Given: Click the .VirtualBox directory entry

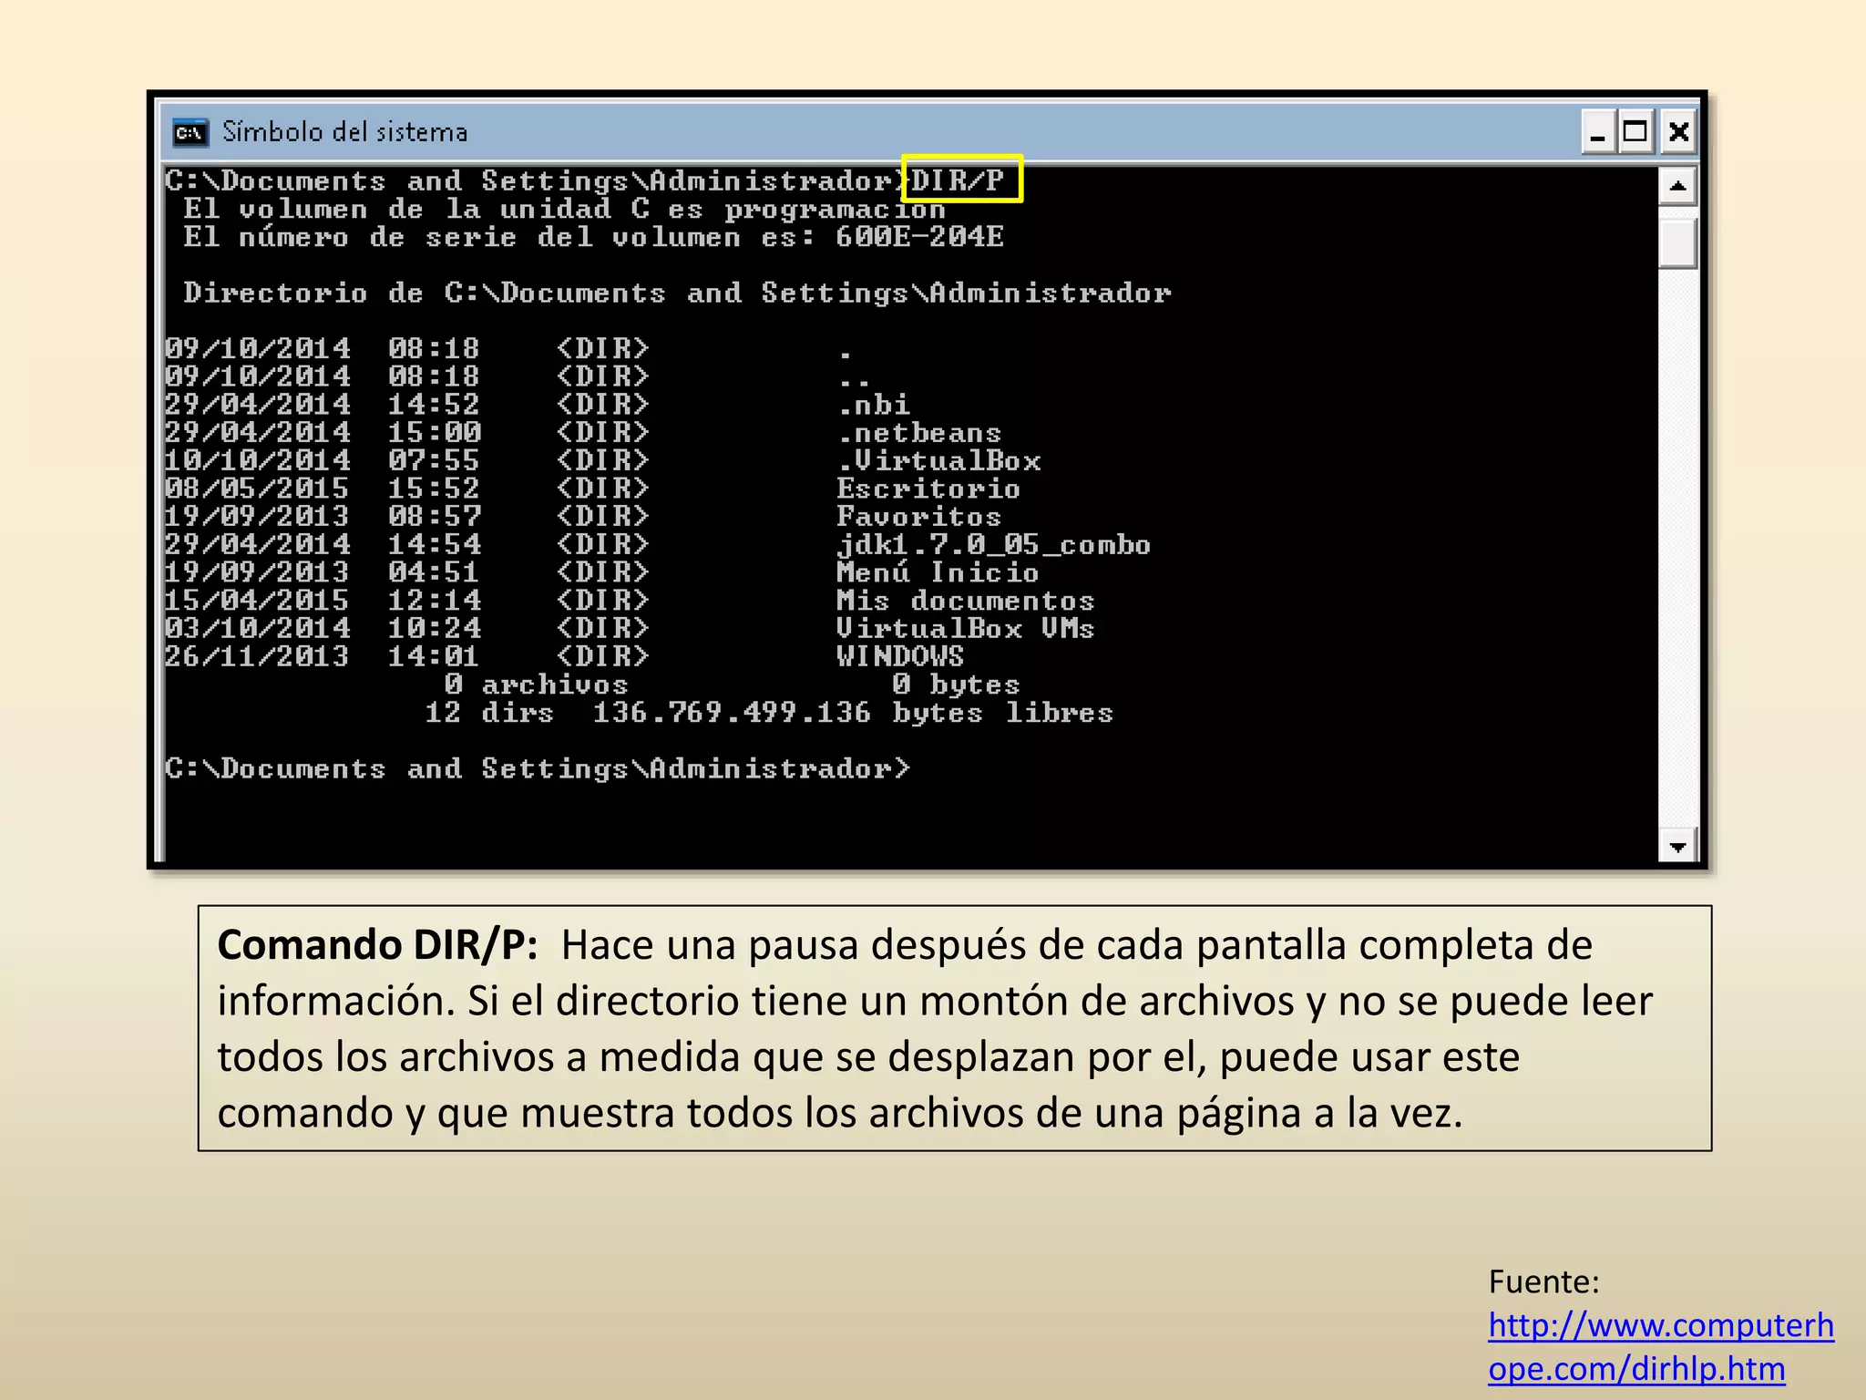Looking at the screenshot, I should pos(938,461).
